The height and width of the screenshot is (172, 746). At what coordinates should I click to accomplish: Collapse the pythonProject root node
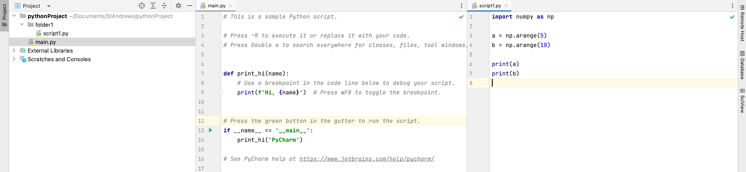(14, 16)
